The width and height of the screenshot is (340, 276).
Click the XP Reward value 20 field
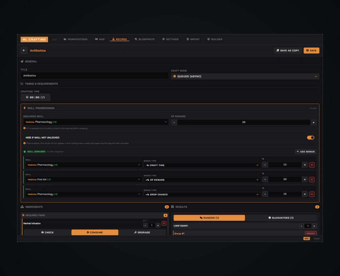(244, 122)
